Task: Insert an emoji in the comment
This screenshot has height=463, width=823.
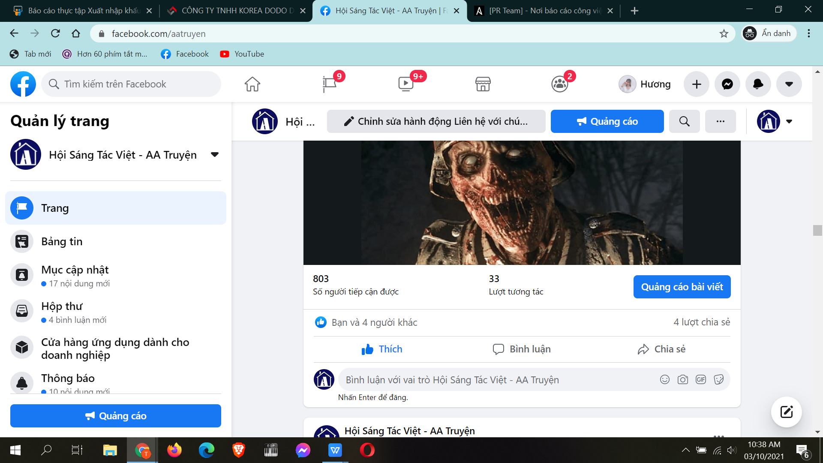Action: 665,379
